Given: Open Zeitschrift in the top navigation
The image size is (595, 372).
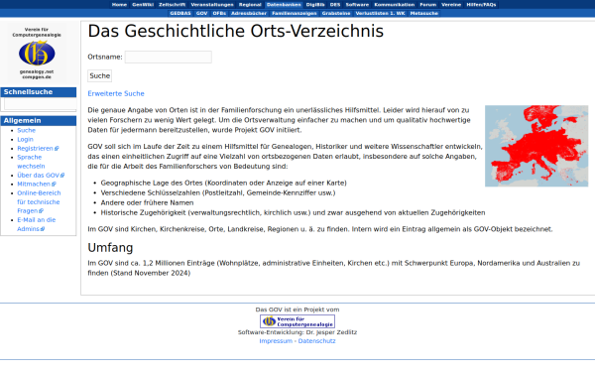Looking at the screenshot, I should tap(172, 5).
